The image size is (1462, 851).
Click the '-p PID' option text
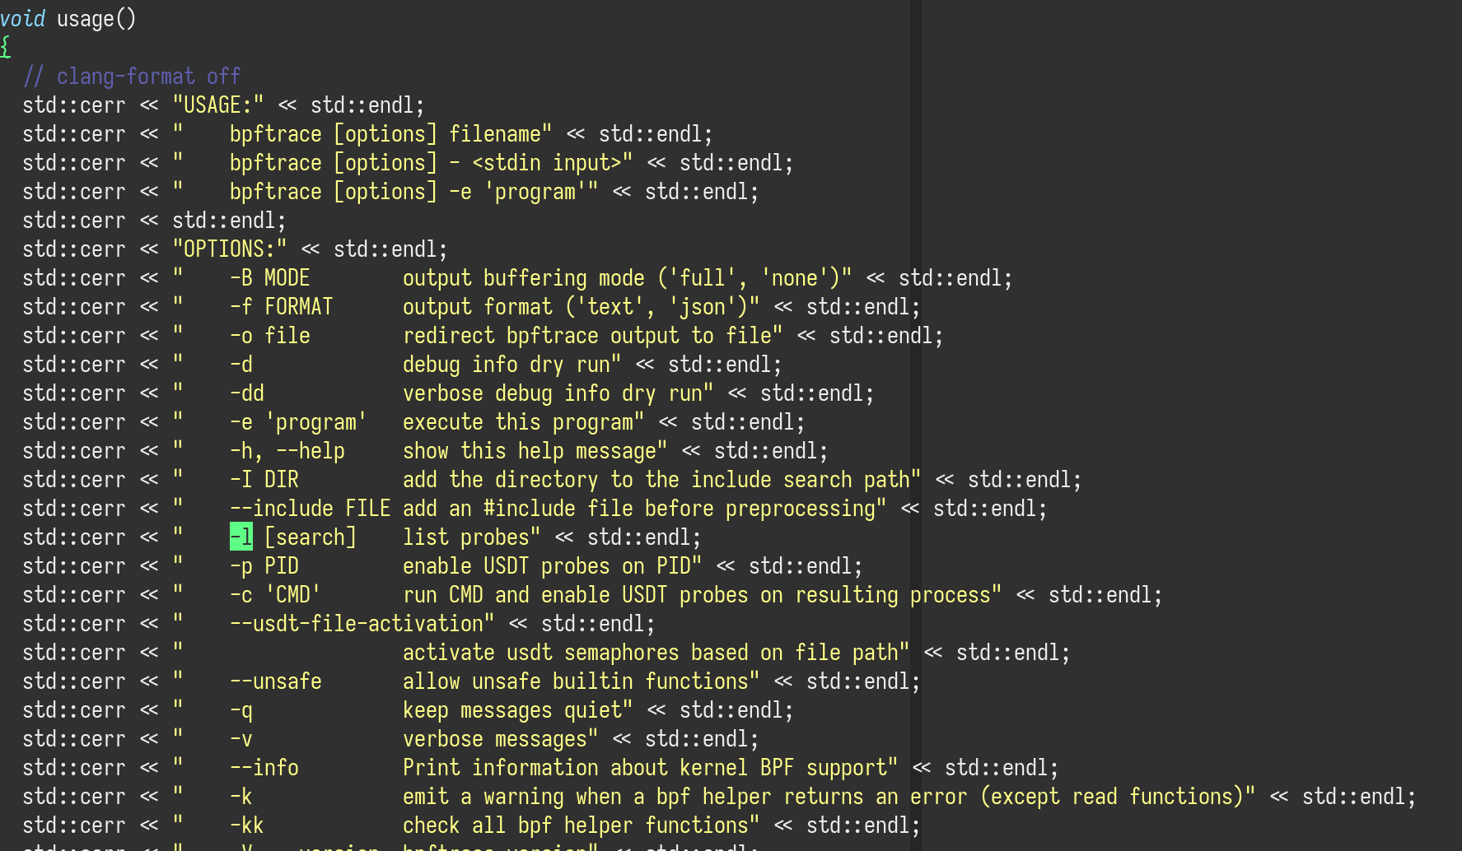click(264, 566)
